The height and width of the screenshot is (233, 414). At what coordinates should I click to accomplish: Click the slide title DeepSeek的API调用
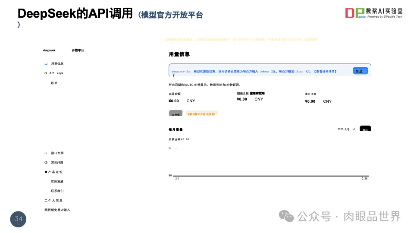pyautogui.click(x=75, y=13)
